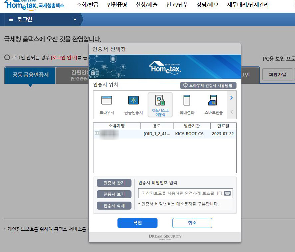This screenshot has height=252, width=295.
Task: Open the 민원증명 menu
Action: pyautogui.click(x=117, y=5)
